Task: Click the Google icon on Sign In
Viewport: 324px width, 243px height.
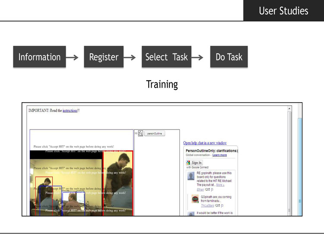Action: (x=188, y=163)
